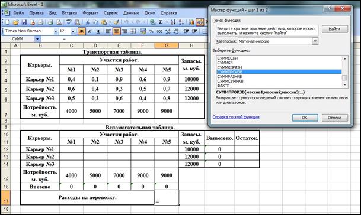
Task: Activate the Format Painter brush
Action: [117, 22]
